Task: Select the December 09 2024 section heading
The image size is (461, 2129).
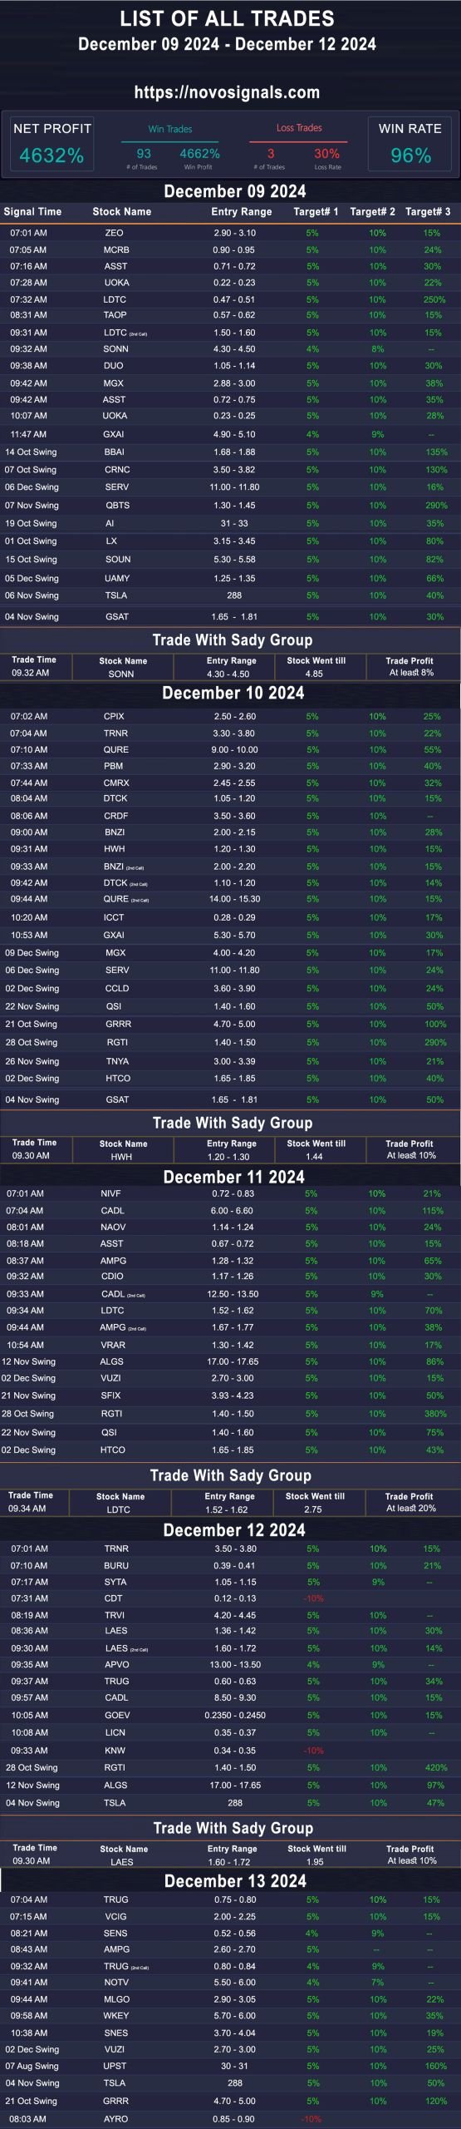Action: point(235,191)
